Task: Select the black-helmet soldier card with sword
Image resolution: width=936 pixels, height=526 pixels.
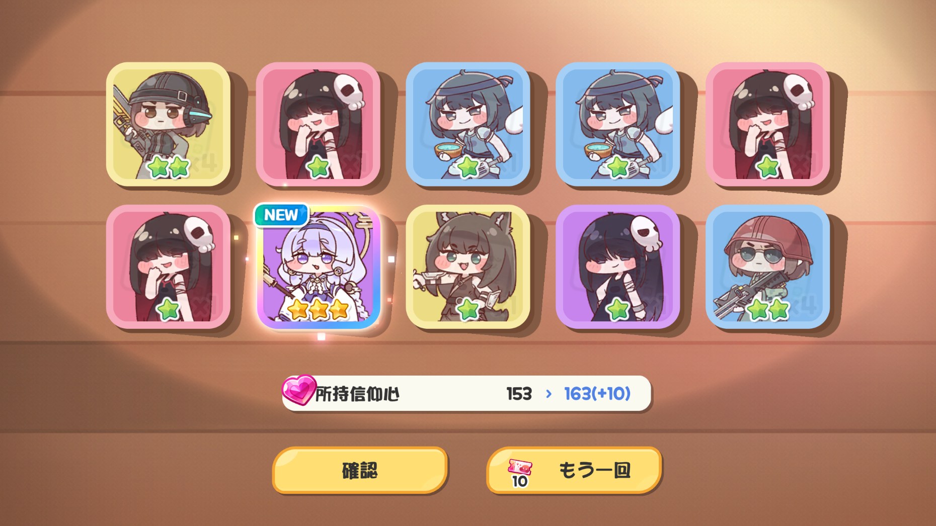Action: 168,124
